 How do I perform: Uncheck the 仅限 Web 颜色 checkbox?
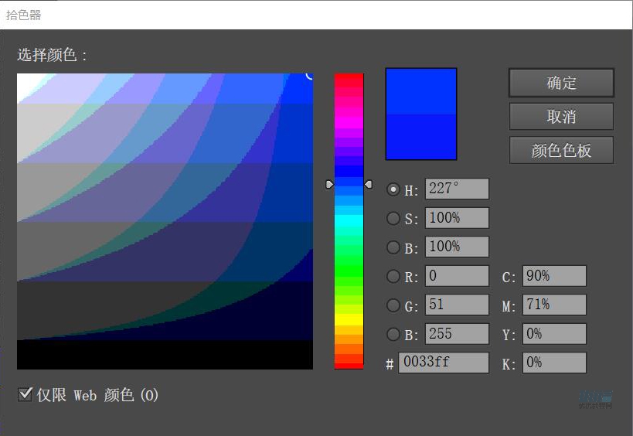point(25,395)
